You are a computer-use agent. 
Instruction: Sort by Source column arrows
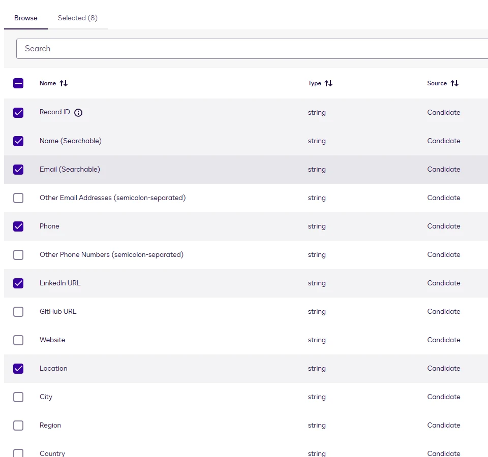454,83
